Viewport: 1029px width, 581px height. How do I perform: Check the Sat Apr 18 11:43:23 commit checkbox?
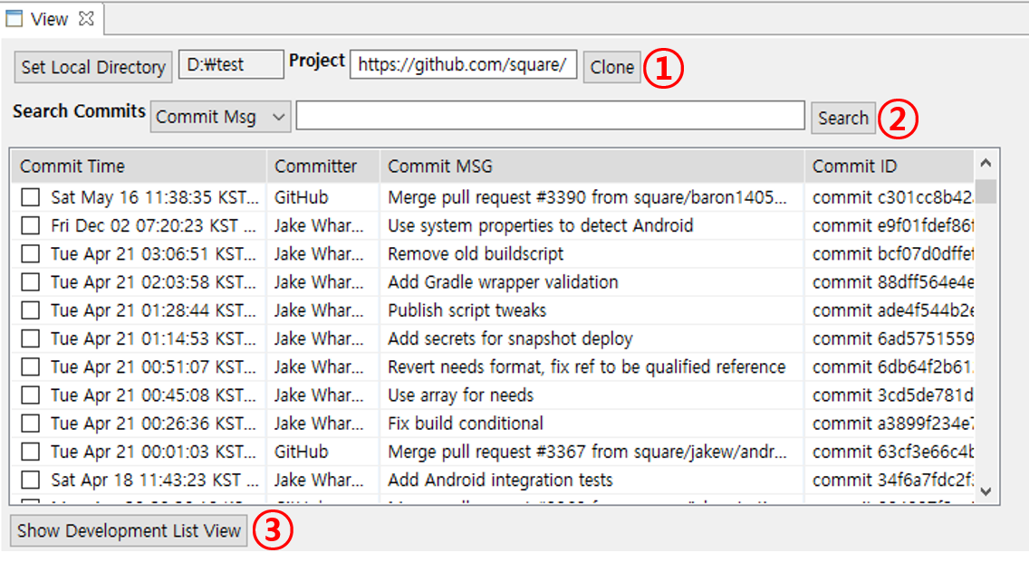[x=30, y=480]
